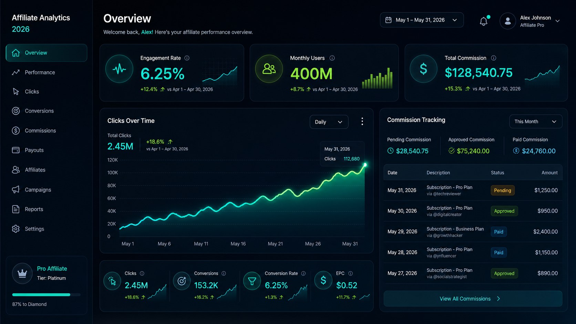Viewport: 576px width, 324px height.
Task: Click the Engagement Rate pulse icon
Action: coord(119,69)
